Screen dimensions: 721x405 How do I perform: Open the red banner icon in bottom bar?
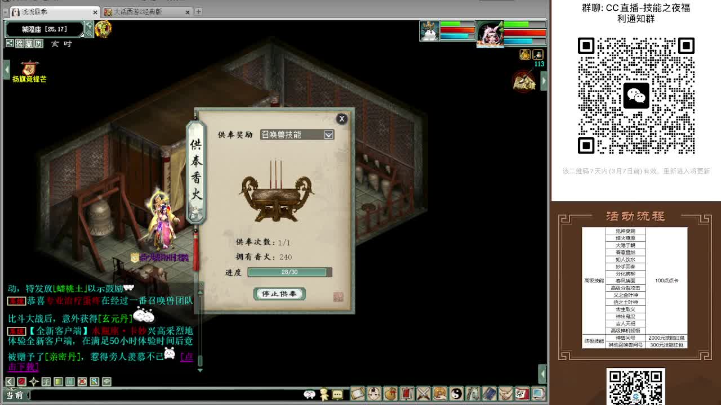406,394
